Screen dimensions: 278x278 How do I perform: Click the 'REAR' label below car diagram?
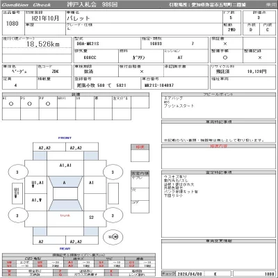tap(65, 249)
